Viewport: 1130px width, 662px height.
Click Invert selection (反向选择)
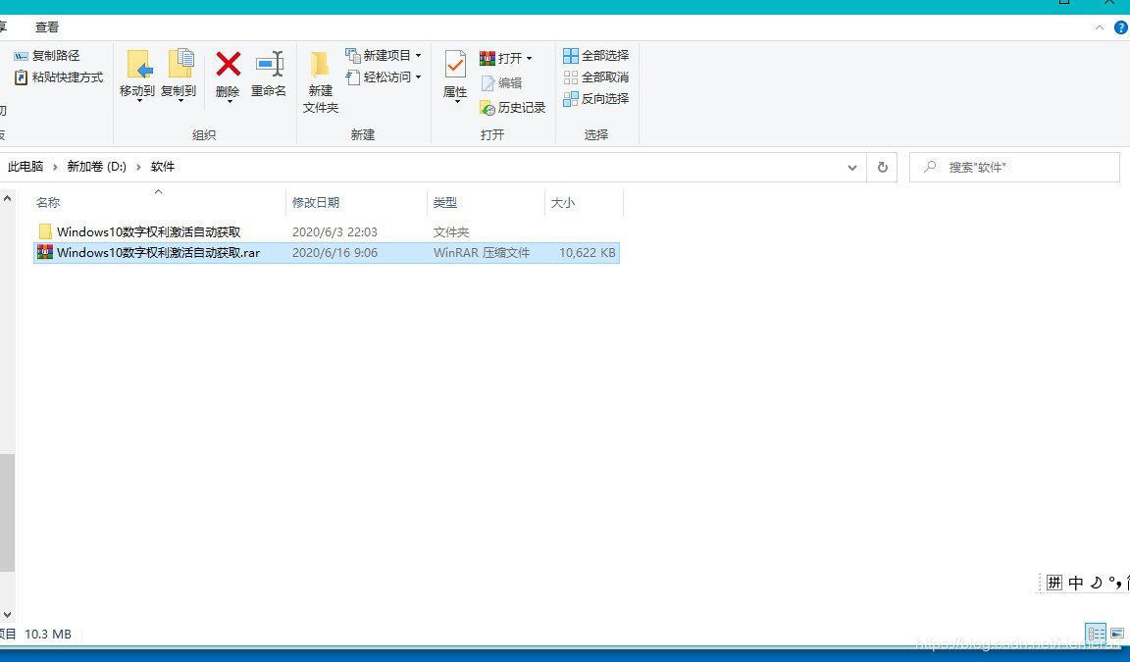point(596,99)
